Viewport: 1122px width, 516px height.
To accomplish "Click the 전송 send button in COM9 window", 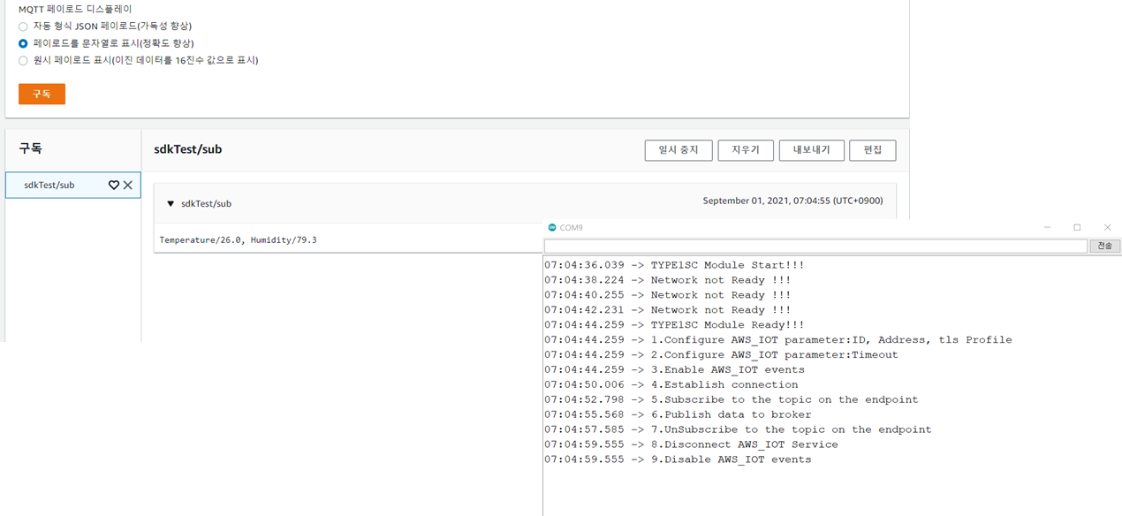I will (1105, 247).
